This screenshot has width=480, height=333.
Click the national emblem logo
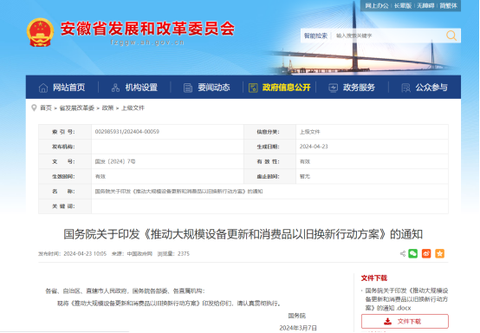click(x=40, y=32)
